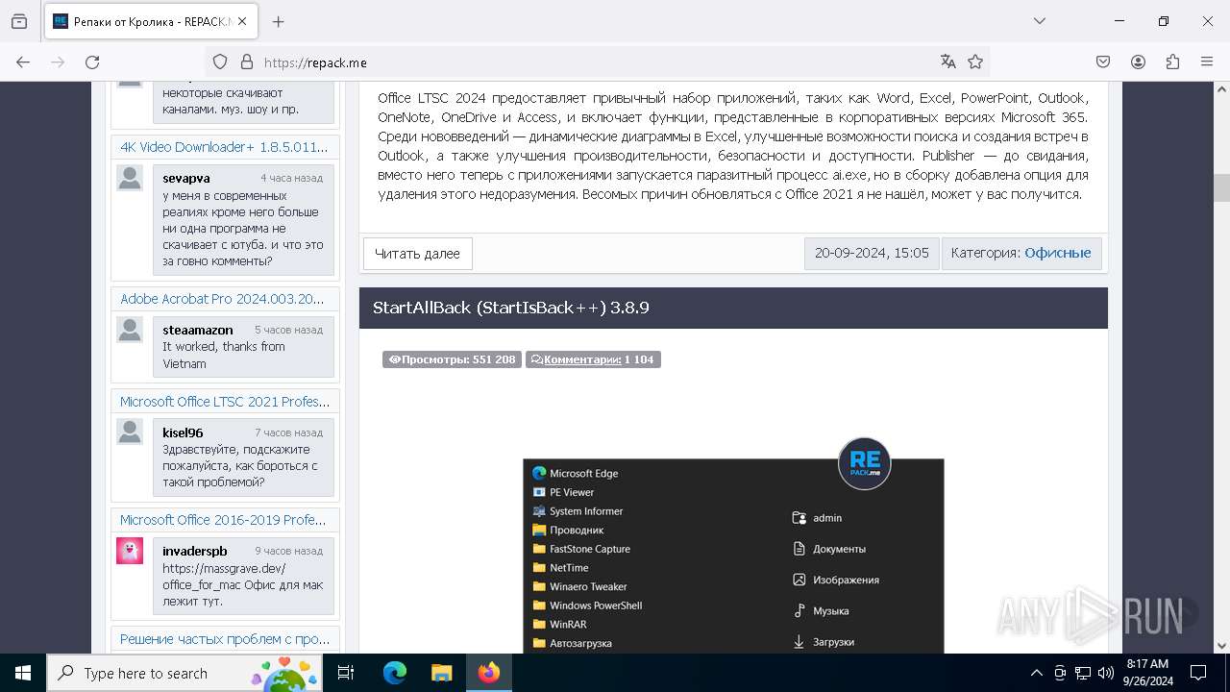The width and height of the screenshot is (1230, 692).
Task: Open Firefox View recent browsing icon
Action: click(x=19, y=21)
